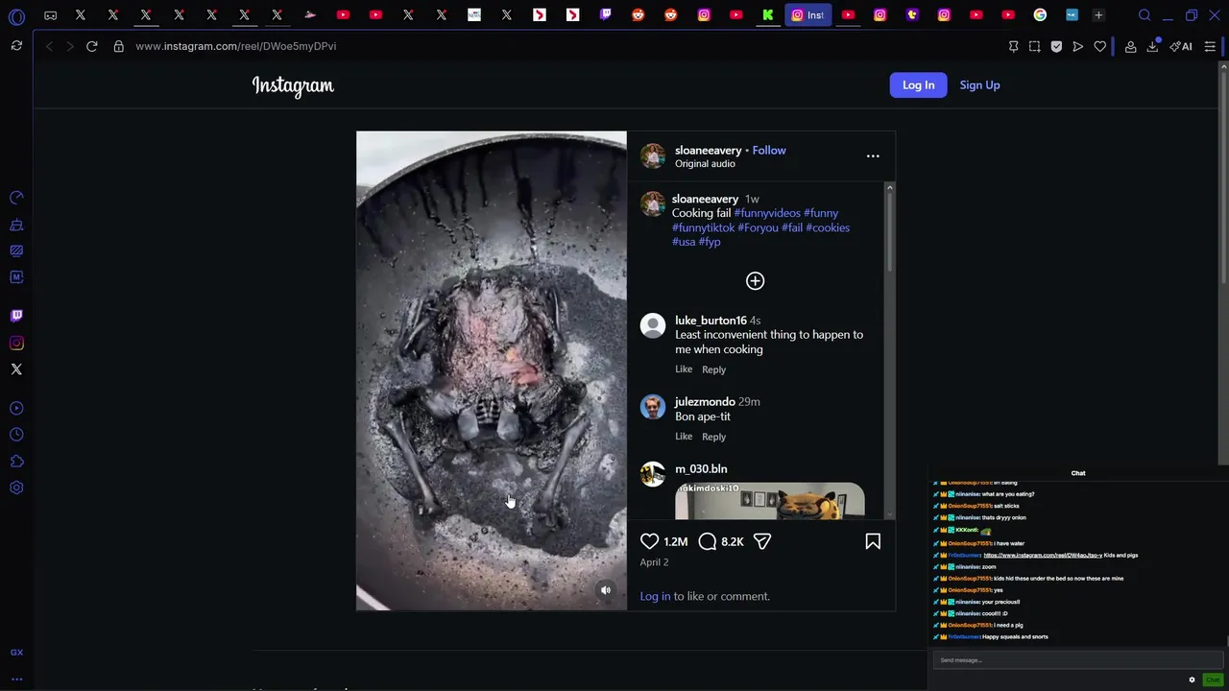
Task: Like luke_burton16's comment
Action: (x=684, y=369)
